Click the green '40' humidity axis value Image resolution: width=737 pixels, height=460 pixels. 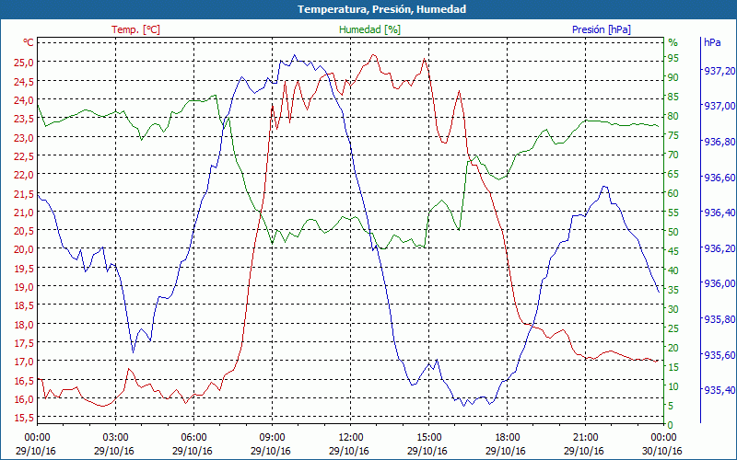click(673, 270)
